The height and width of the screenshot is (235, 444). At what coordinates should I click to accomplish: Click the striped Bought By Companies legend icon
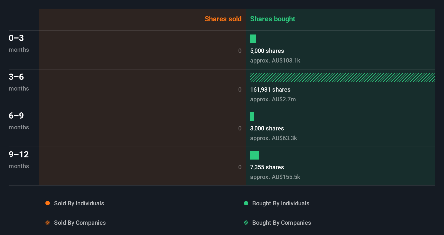[x=246, y=223]
